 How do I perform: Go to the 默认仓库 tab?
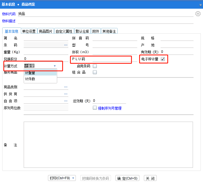click(82, 31)
